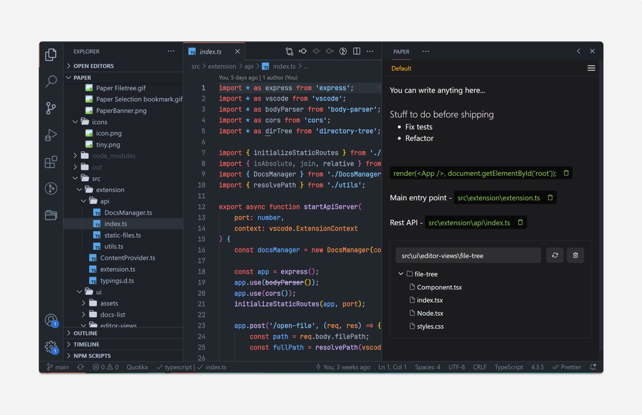
Task: Delete the extension.ts file link trash icon
Action: click(x=550, y=198)
